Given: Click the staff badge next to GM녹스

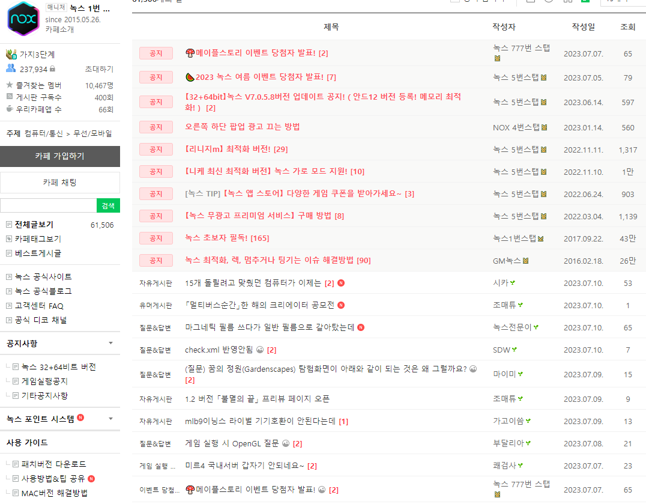Looking at the screenshot, I should [525, 261].
